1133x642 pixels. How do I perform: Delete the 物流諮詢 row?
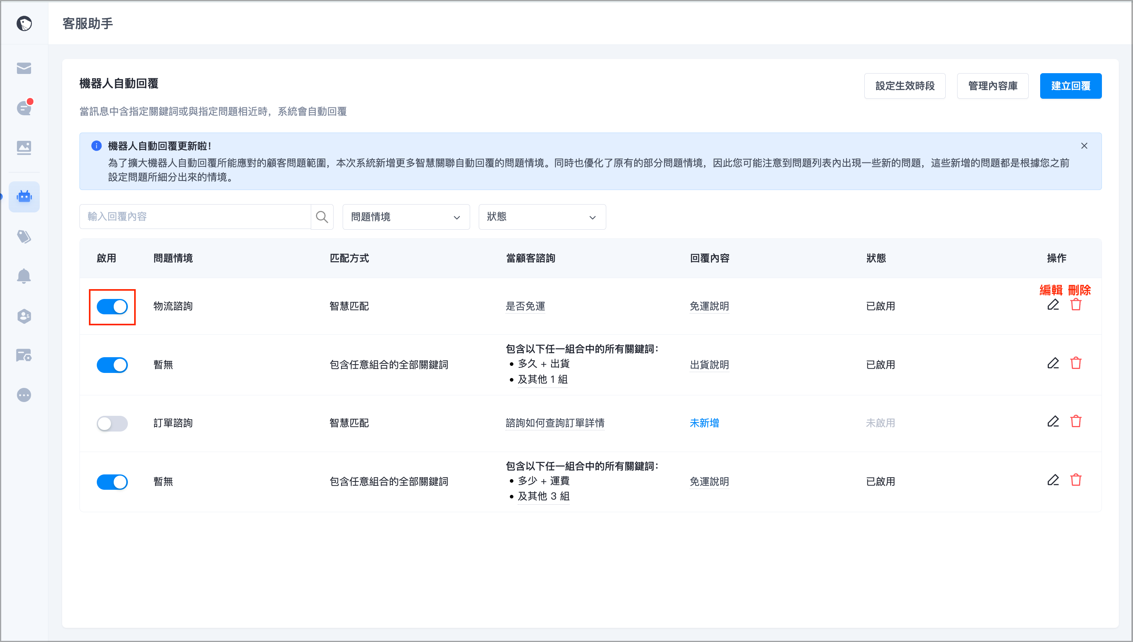point(1076,305)
